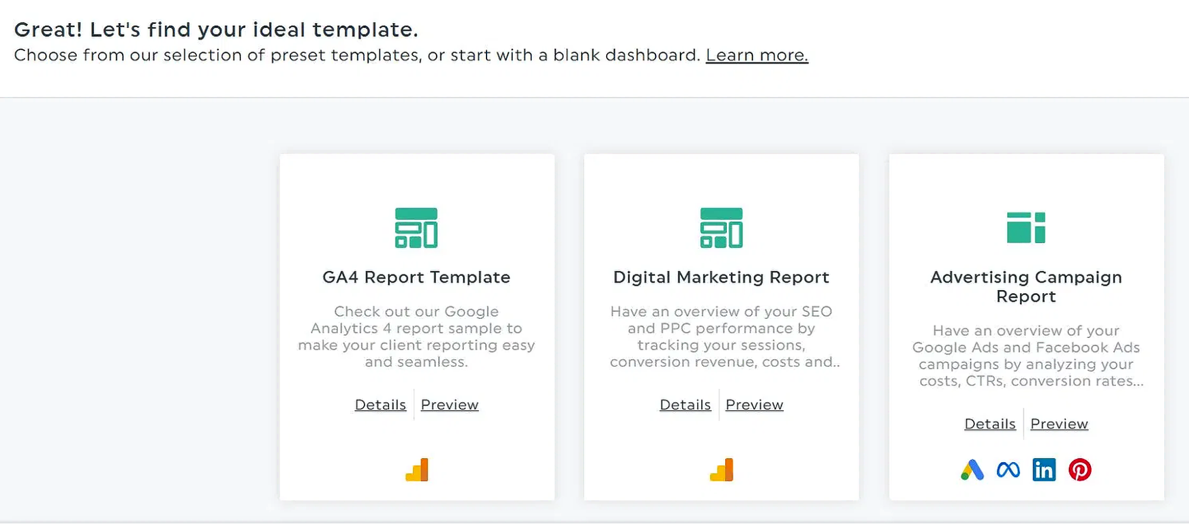Viewport: 1189px width, 524px height.
Task: Select the Digital Marketing Report title
Action: coord(721,277)
